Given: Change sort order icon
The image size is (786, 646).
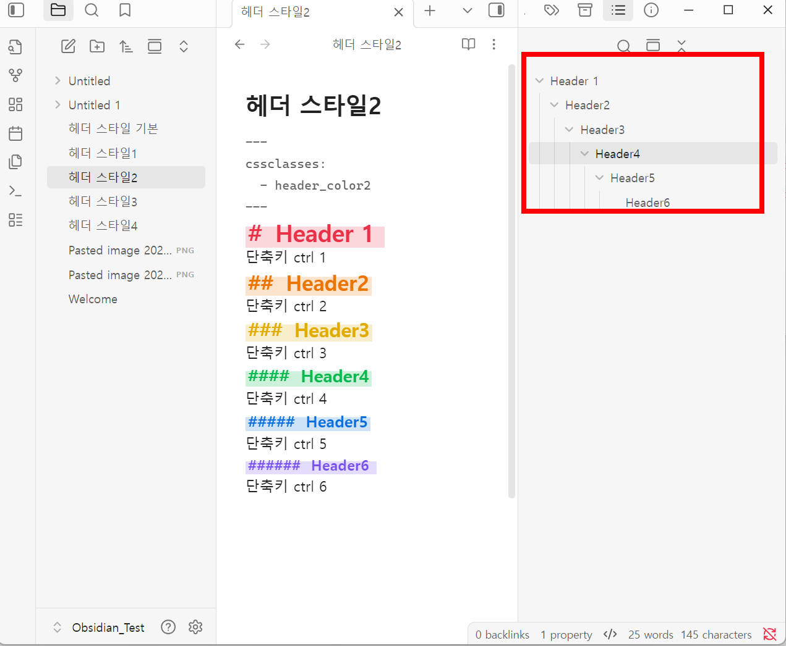Looking at the screenshot, I should click(126, 46).
